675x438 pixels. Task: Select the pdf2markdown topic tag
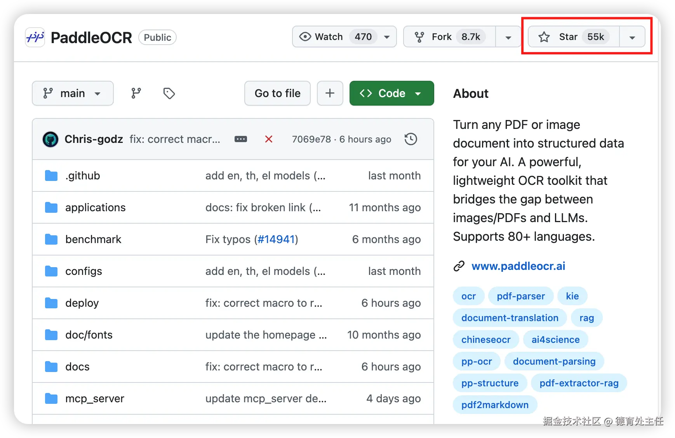click(x=495, y=405)
